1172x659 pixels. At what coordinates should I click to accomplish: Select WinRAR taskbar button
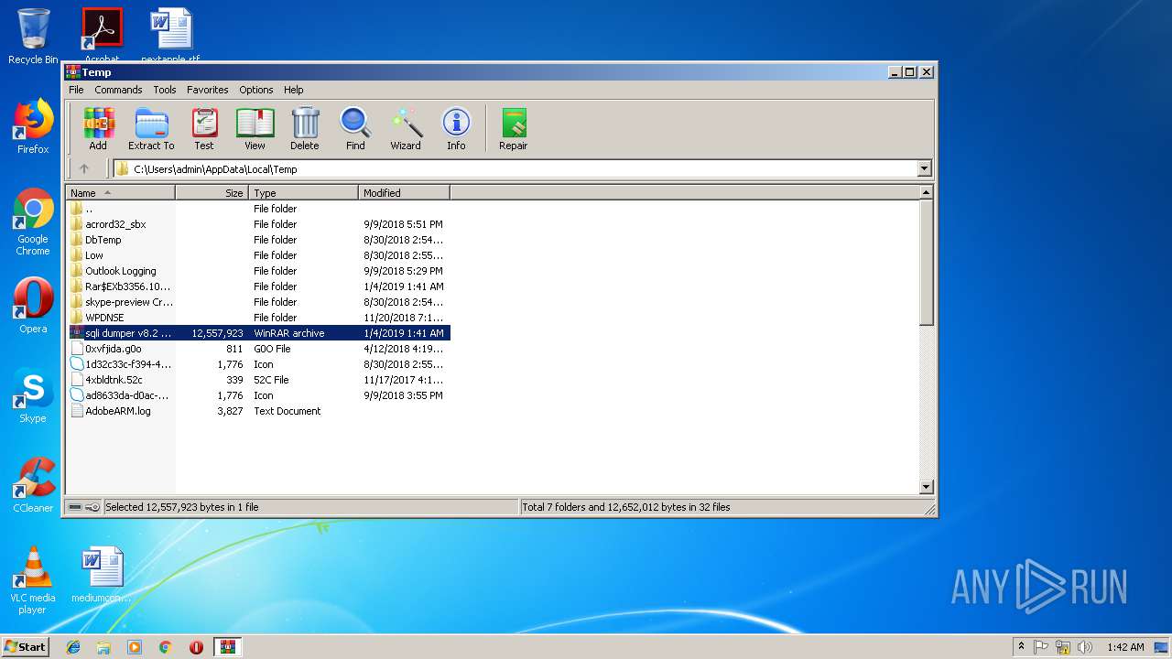[227, 647]
